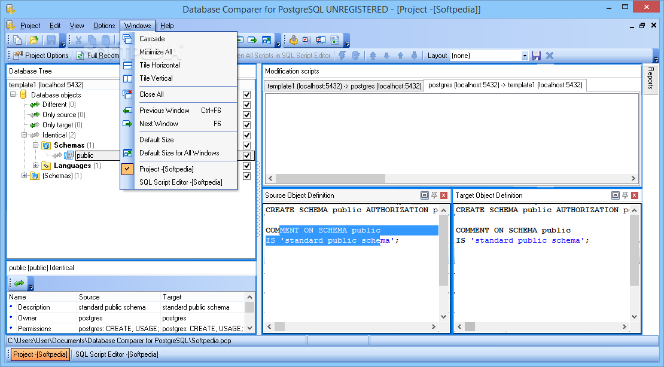Toggle the eighth checkbox beside the Database Tree
The height and width of the screenshot is (367, 664).
247,166
